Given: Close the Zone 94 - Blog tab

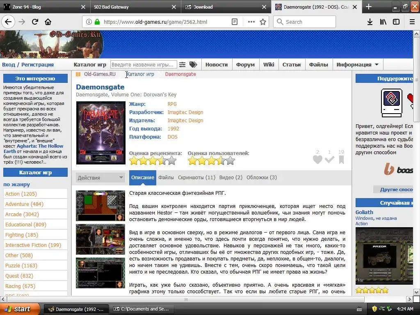Looking at the screenshot, I should coord(83,7).
